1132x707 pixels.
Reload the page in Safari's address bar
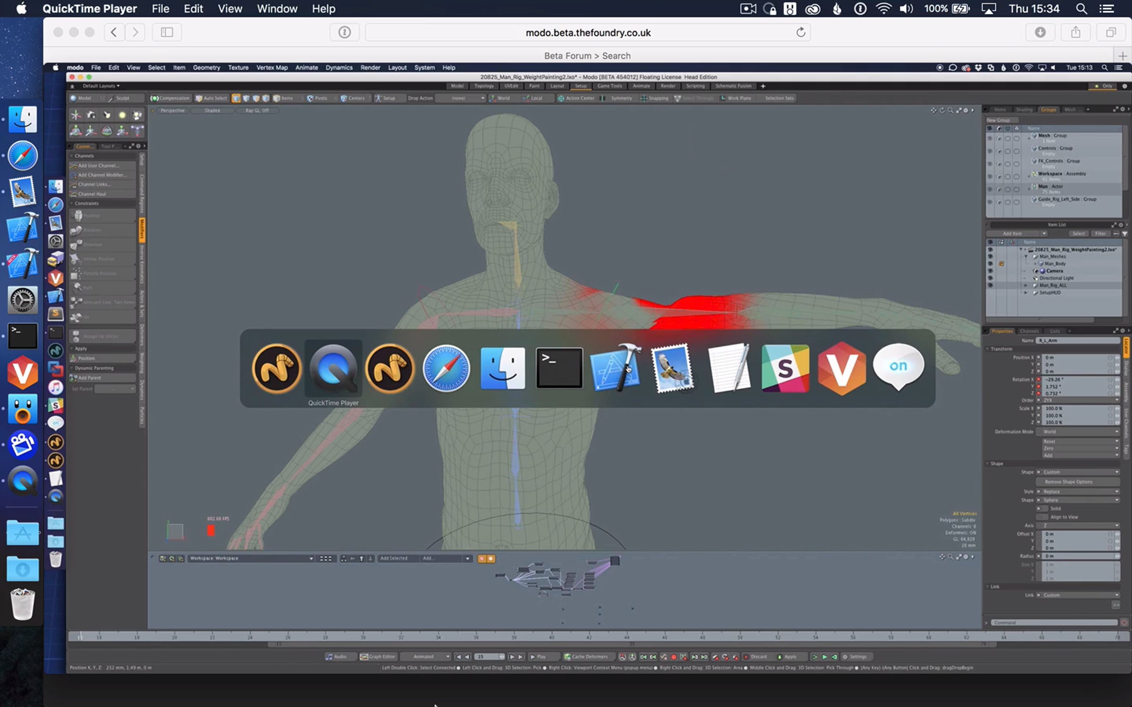[800, 33]
